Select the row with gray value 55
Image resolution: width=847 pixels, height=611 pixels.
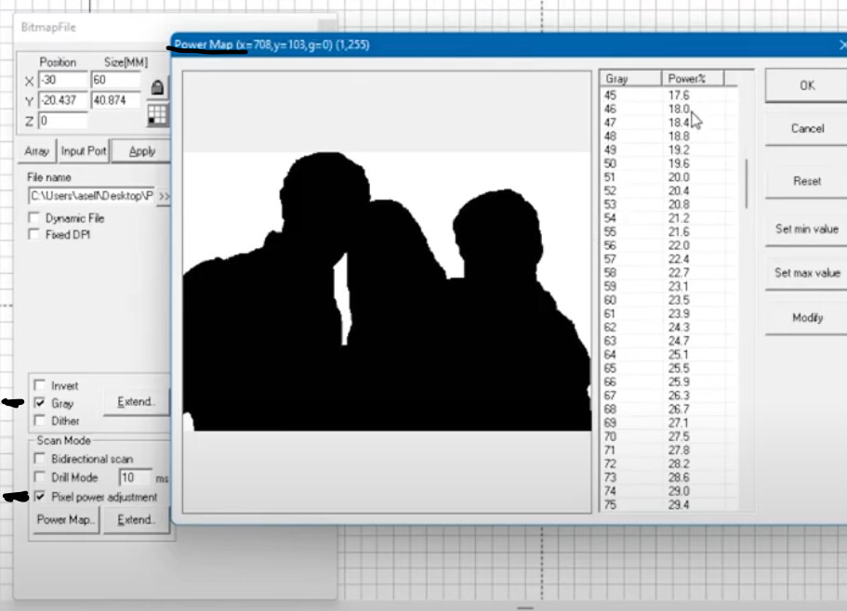pos(668,232)
